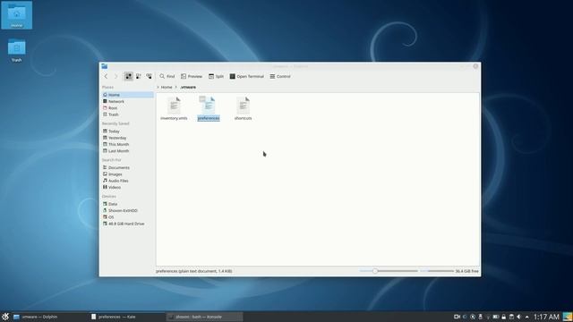Expand the arrow before Home breadcrumb
Image resolution: width=573 pixels, height=322 pixels.
[158, 88]
